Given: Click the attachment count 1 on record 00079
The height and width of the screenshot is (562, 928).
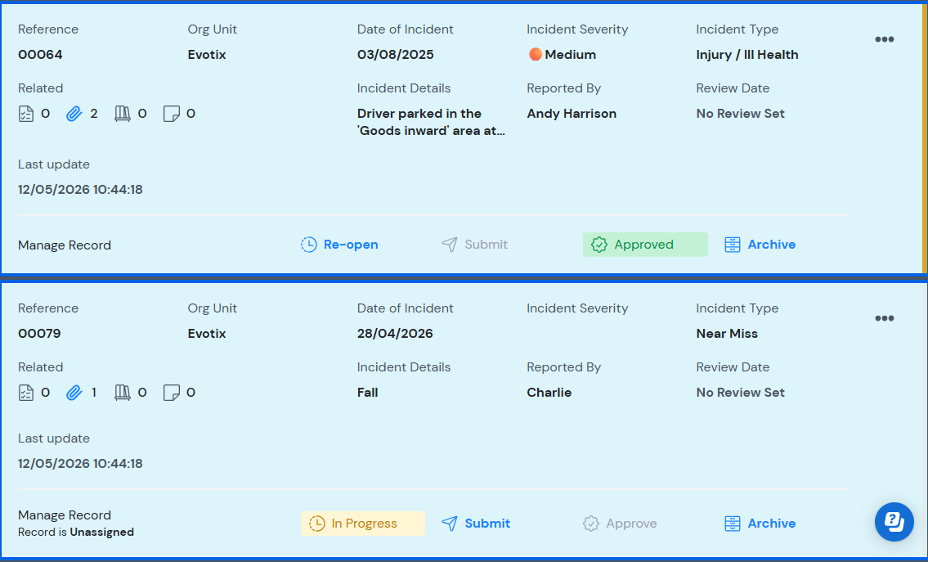Looking at the screenshot, I should (93, 393).
